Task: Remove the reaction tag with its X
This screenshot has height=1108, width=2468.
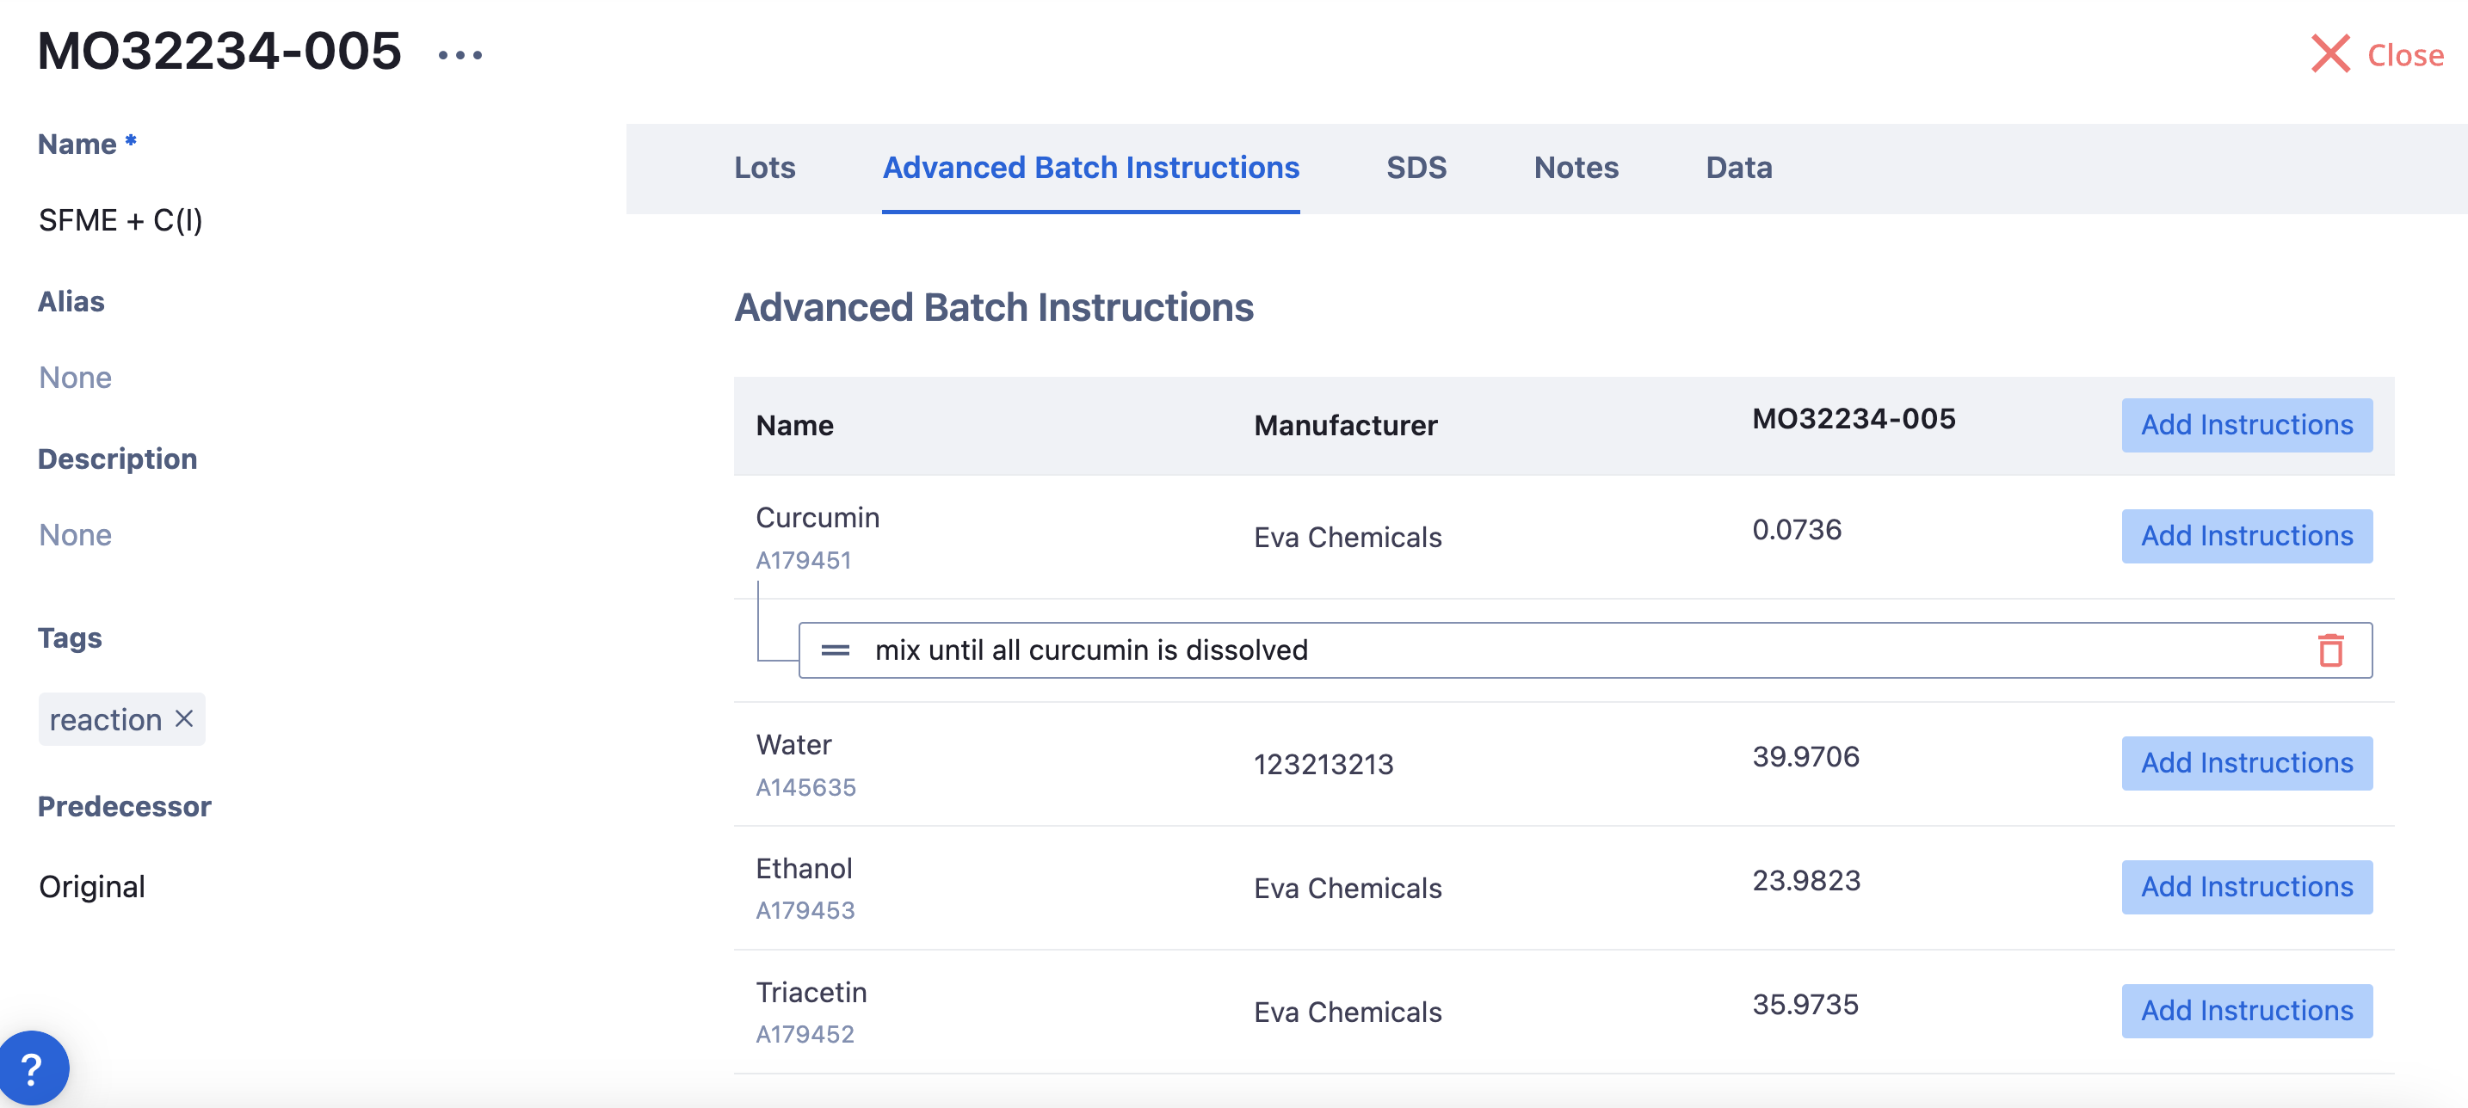Action: tap(185, 718)
